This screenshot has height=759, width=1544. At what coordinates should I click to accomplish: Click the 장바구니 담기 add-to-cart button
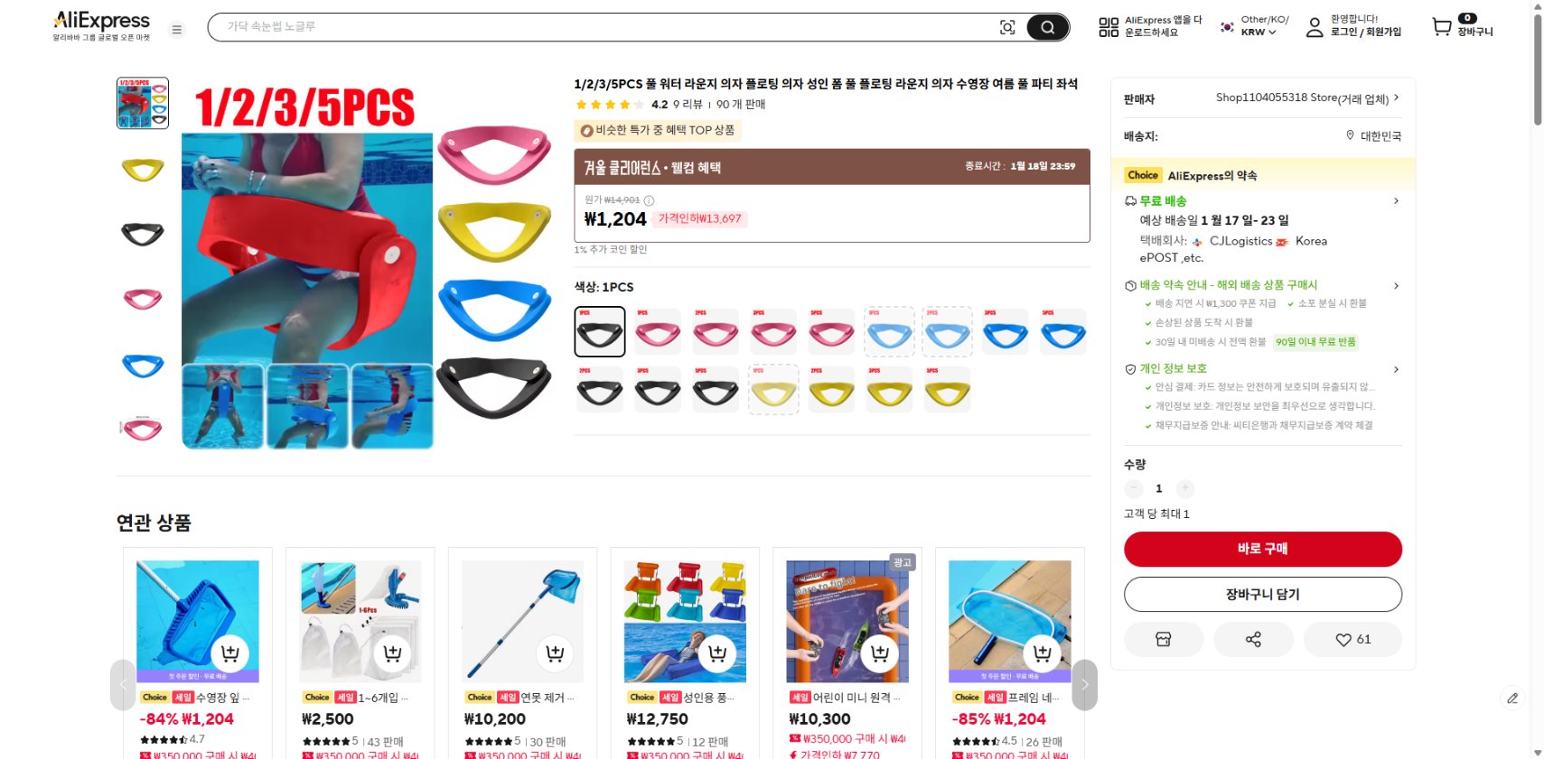click(1262, 594)
